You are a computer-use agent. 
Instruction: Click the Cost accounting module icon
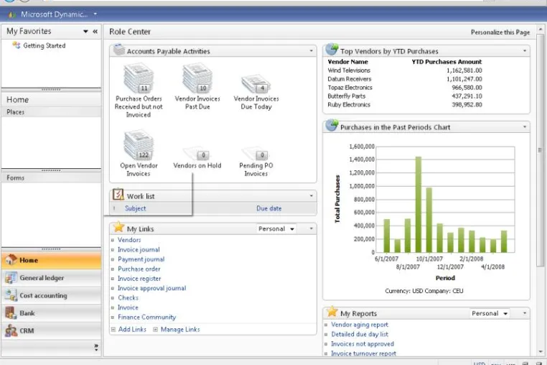(11, 295)
